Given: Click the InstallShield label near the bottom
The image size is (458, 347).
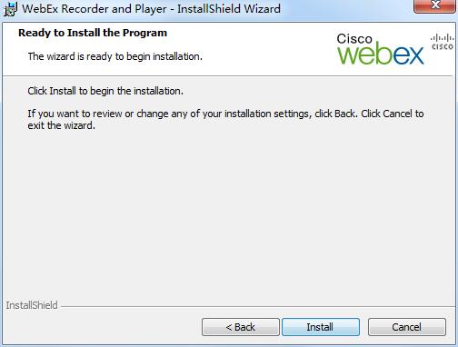Looking at the screenshot, I should [x=32, y=305].
